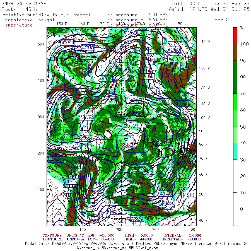
Task: Click the '140 W' longitude label on right
Action: tap(204, 42)
